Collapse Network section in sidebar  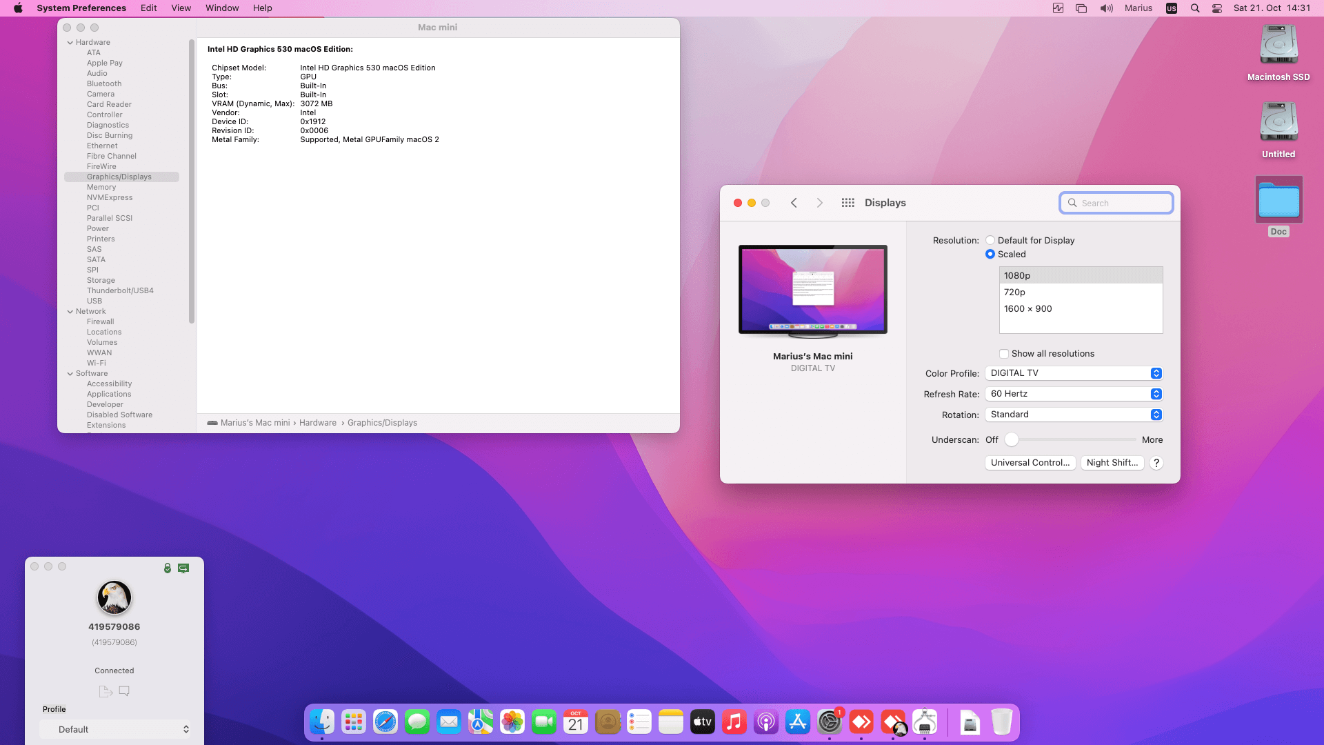pos(70,312)
